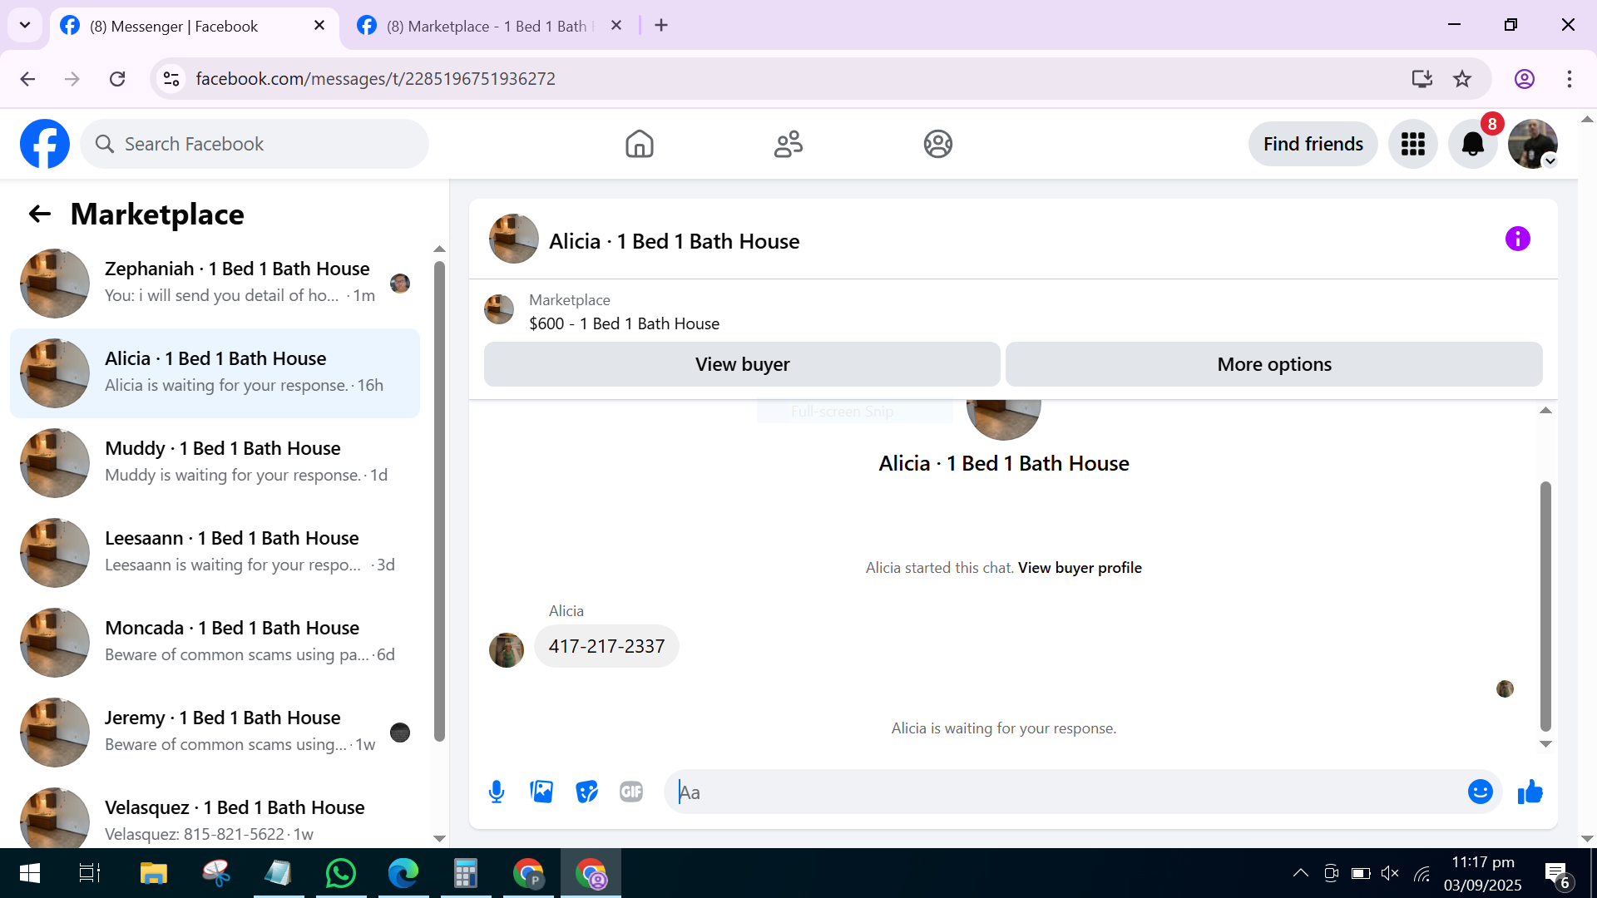1597x898 pixels.
Task: View site information icon in address bar
Action: 171,79
